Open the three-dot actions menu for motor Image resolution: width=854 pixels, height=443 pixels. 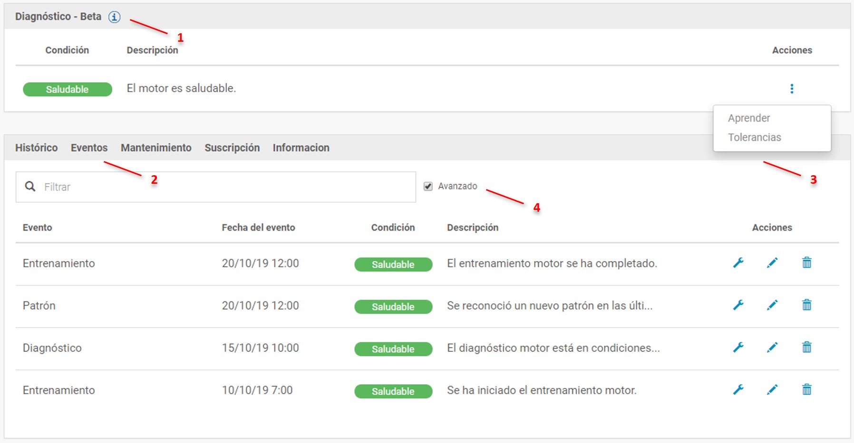pos(792,89)
